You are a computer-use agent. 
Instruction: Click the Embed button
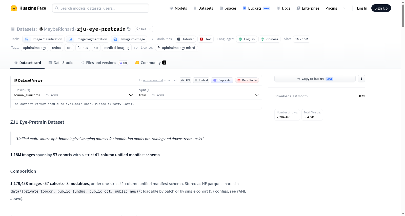[x=201, y=80]
